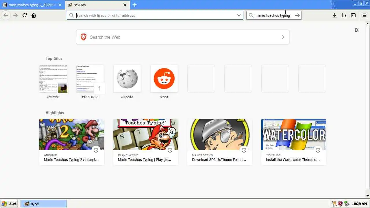Image resolution: width=370 pixels, height=208 pixels.
Task: Click the Highlights heading
Action: 55,113
